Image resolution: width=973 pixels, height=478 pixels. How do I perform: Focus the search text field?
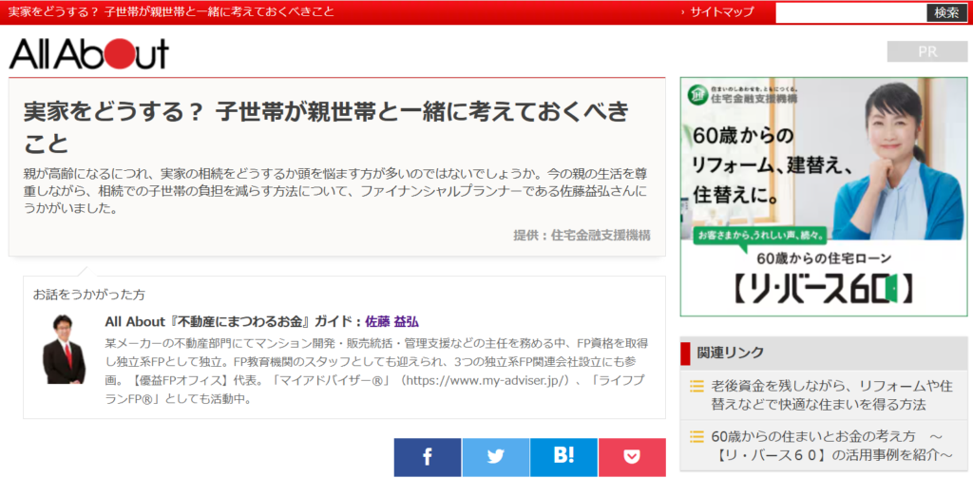coord(850,12)
